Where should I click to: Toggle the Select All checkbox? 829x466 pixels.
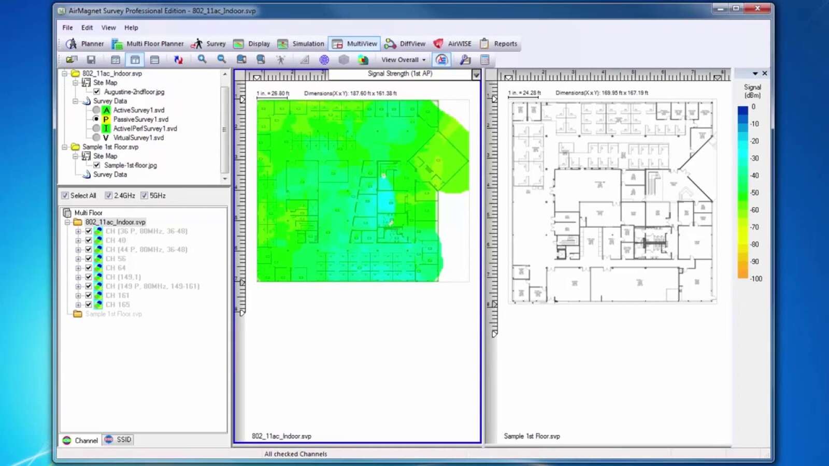[x=65, y=196]
